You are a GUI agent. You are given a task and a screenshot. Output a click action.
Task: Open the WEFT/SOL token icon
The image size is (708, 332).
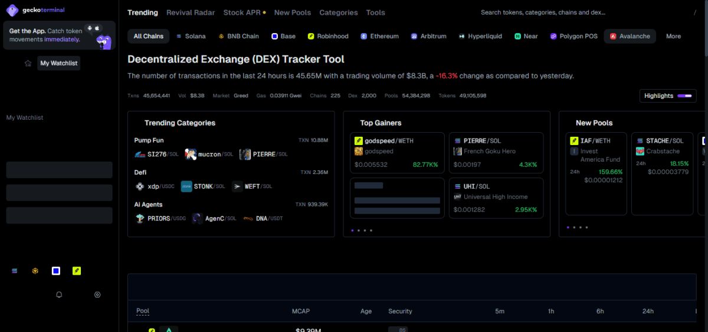point(237,186)
